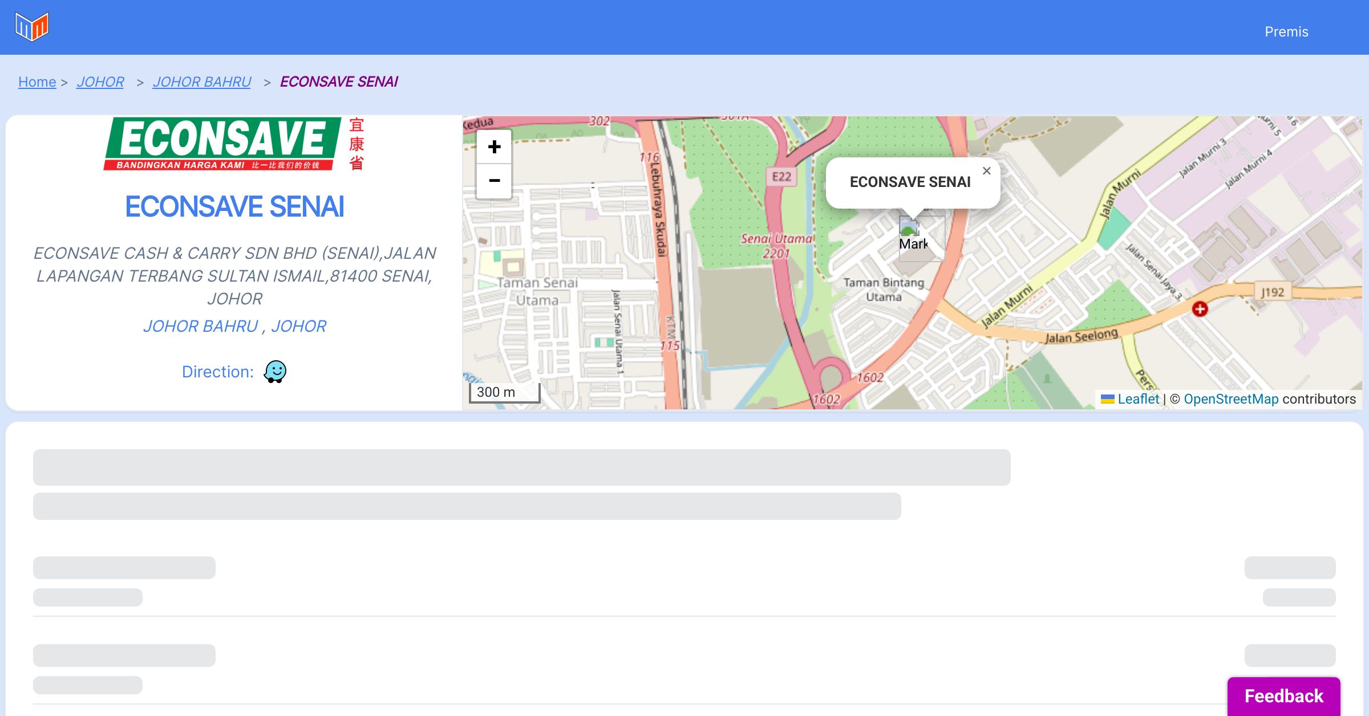Open the Leaflet attribution link
The height and width of the screenshot is (716, 1369).
point(1138,399)
